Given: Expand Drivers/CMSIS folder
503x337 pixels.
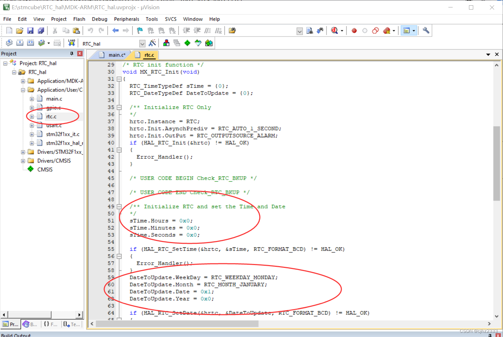Looking at the screenshot, I should pos(23,161).
